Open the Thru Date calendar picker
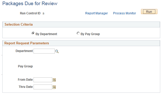This screenshot has width=162, height=94. coord(54,87)
